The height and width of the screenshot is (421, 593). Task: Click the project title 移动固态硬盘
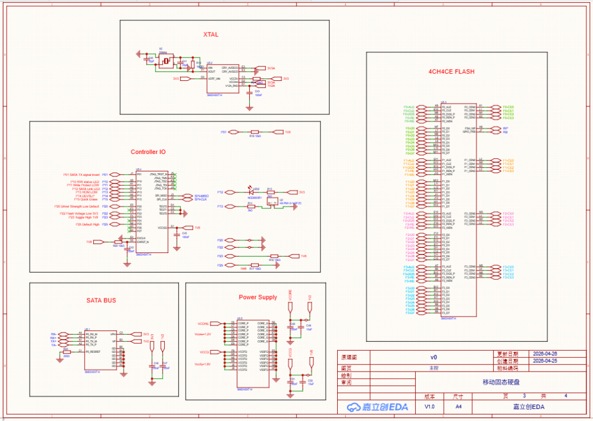[x=501, y=382]
